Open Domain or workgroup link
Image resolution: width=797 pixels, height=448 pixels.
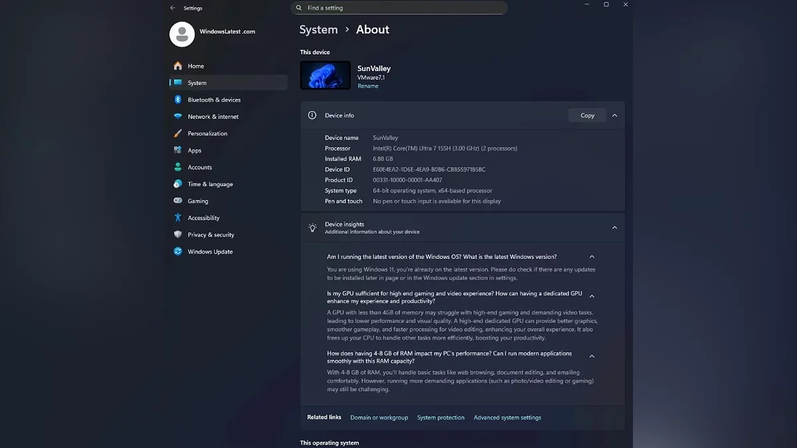[x=379, y=417]
